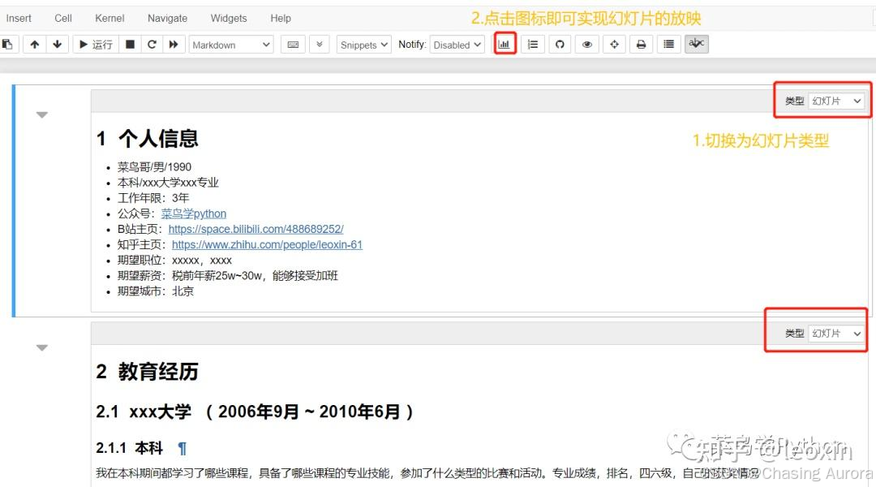Open the Kernel menu
This screenshot has width=876, height=487.
[109, 17]
